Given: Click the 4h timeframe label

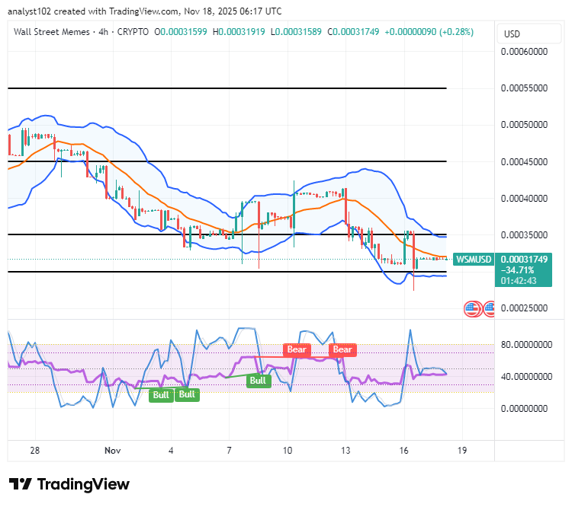Looking at the screenshot, I should pyautogui.click(x=104, y=32).
